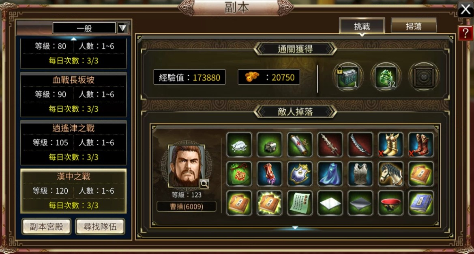
Task: Select the 血戰長坂坡 dungeon entry
Action: pos(73,94)
